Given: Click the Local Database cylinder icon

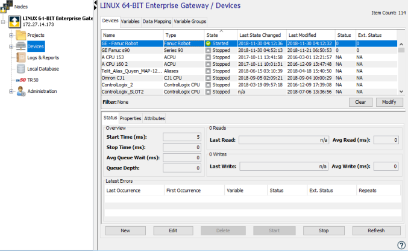Looking at the screenshot, I should 19,69.
